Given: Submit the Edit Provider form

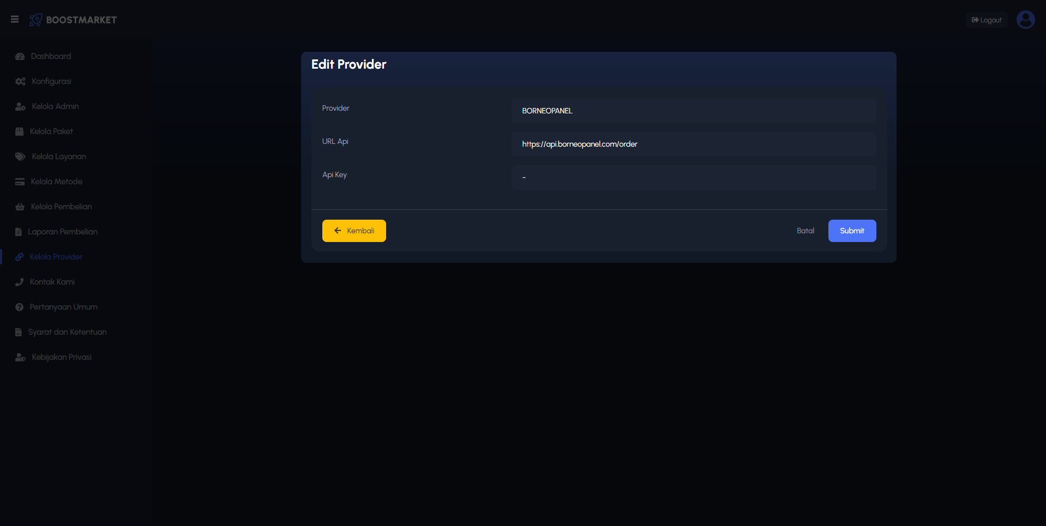Looking at the screenshot, I should [852, 231].
